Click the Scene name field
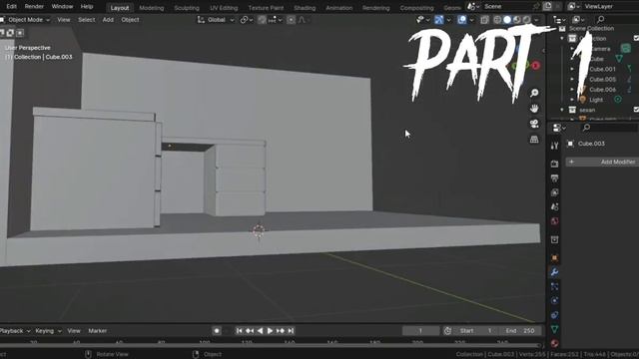 pyautogui.click(x=507, y=6)
